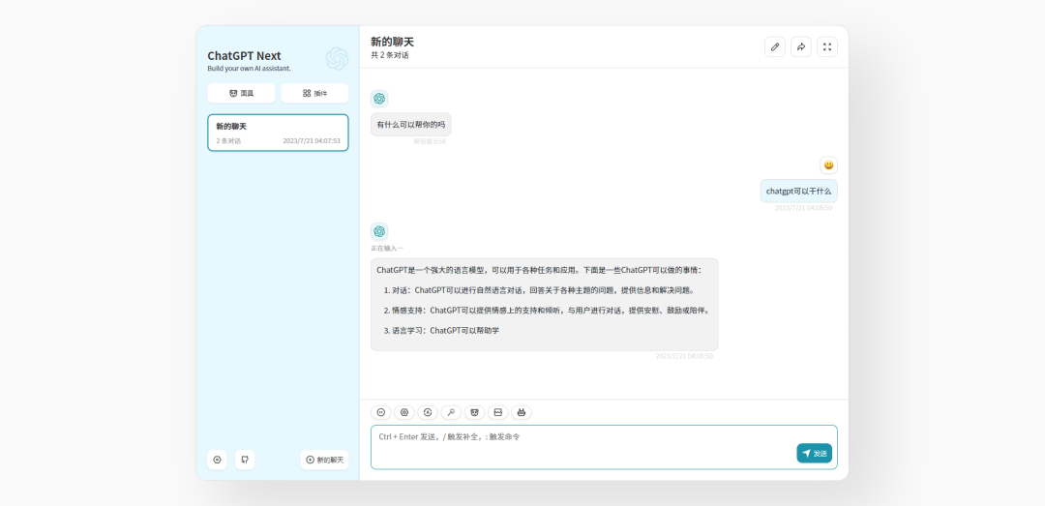Viewport: 1045px width, 506px height.
Task: Click list item 3. 语言学习 in the reply
Action: tap(441, 330)
